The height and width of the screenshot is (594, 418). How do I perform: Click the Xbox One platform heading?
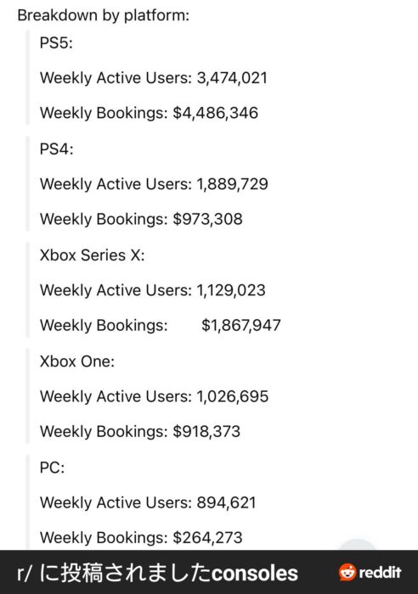(x=77, y=361)
